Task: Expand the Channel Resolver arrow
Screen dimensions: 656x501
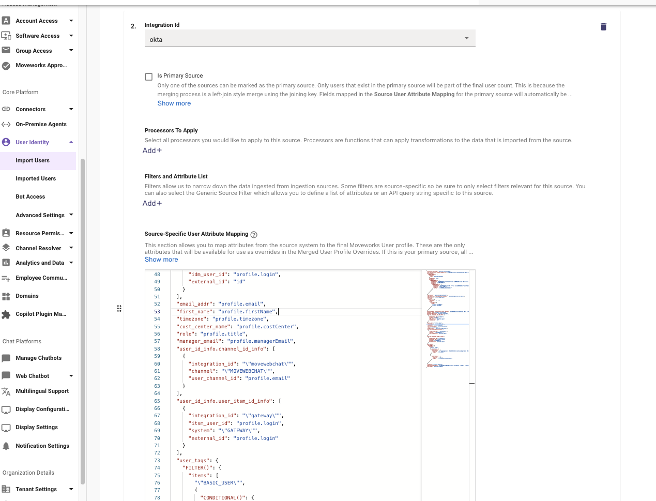Action: (71, 248)
